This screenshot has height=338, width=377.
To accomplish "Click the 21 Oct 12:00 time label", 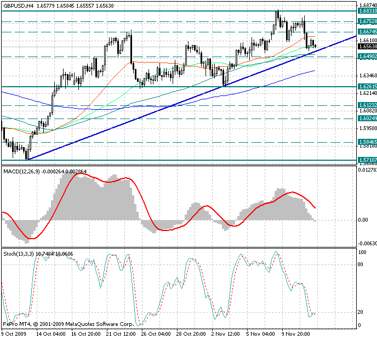I will pyautogui.click(x=121, y=334).
